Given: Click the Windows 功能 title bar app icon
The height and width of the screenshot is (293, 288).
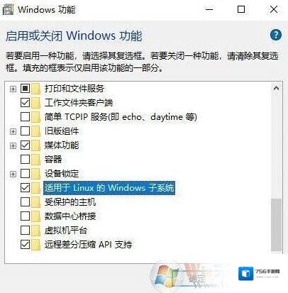Looking at the screenshot, I should (8, 10).
